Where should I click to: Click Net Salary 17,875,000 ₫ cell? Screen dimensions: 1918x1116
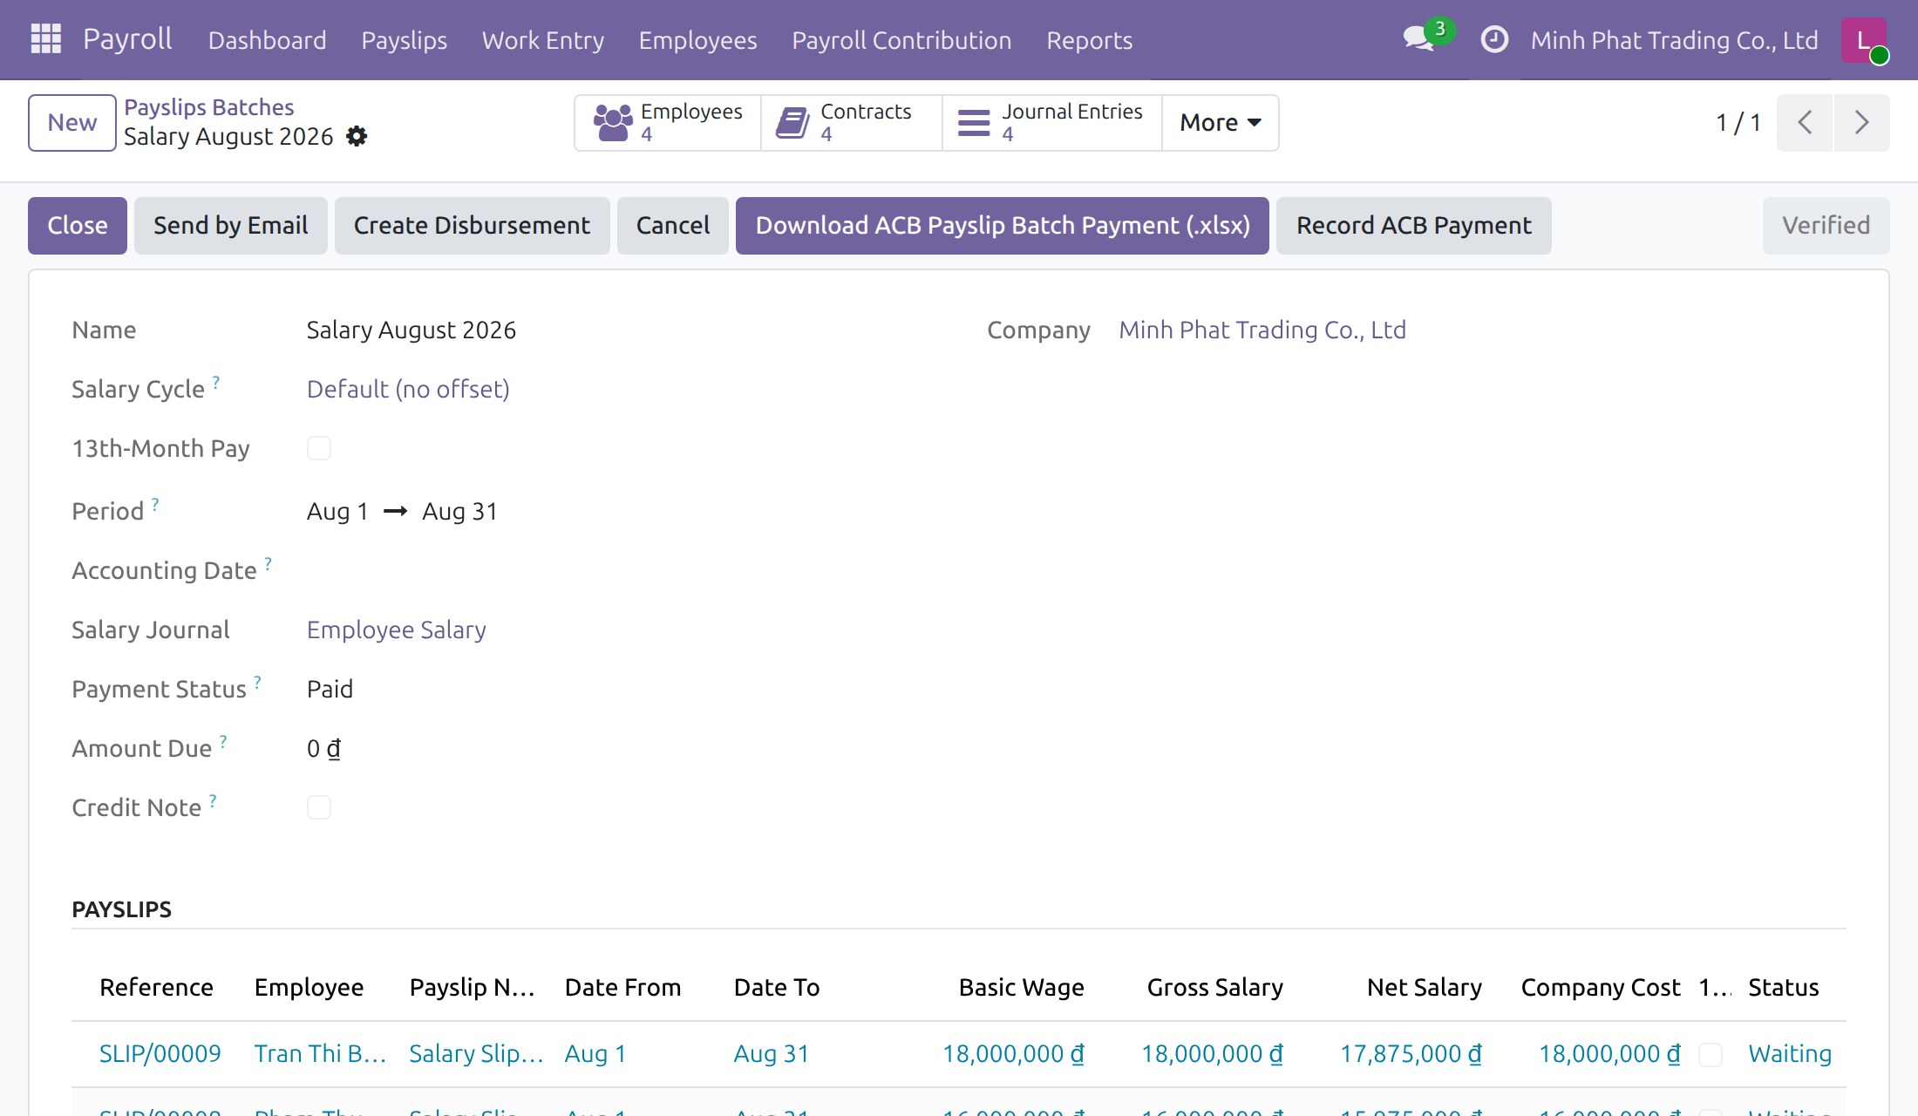tap(1411, 1054)
